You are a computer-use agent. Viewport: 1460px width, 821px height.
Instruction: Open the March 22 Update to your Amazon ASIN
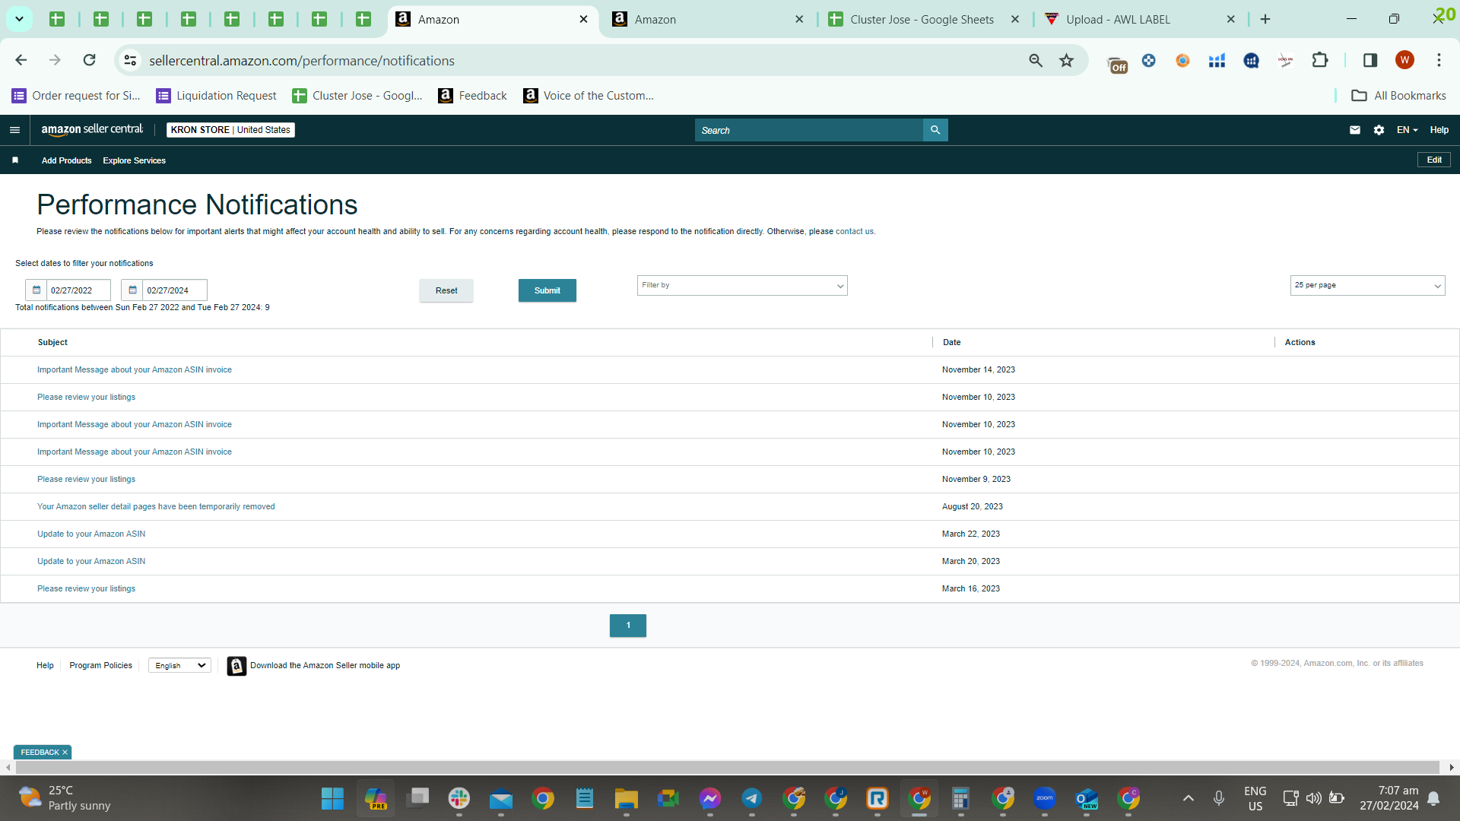pos(91,534)
